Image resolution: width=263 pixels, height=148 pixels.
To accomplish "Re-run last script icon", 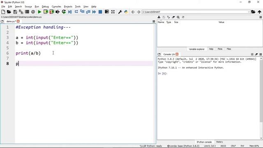I will [x=64, y=12].
